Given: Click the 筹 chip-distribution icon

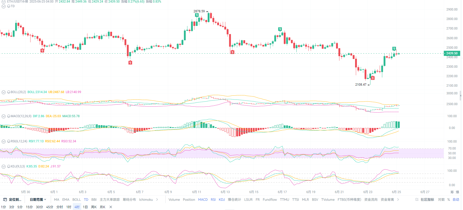Looking at the screenshot, I should (452, 192).
